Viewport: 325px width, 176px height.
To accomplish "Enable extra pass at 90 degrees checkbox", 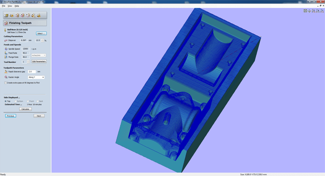I will click(x=6, y=82).
